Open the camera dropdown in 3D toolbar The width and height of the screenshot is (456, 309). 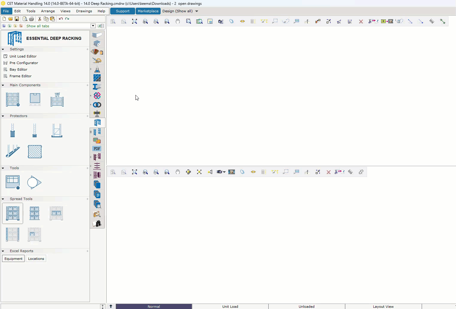tap(224, 172)
